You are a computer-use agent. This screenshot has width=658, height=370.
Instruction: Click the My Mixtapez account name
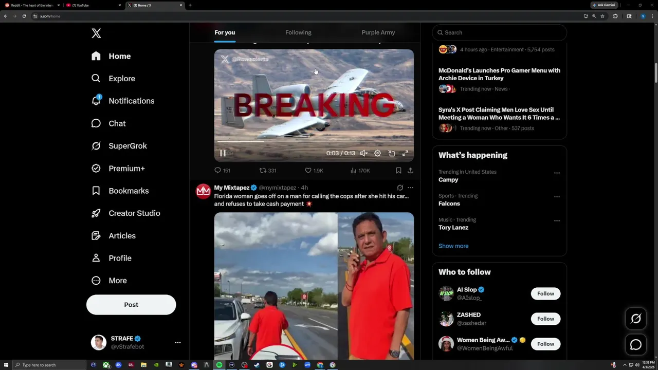click(x=232, y=188)
